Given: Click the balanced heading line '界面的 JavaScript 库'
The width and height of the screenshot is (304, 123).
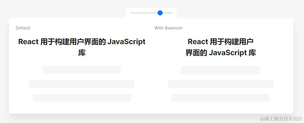Looking at the screenshot, I should click(x=221, y=53).
